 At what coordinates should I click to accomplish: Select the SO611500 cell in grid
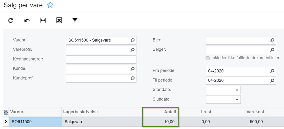point(35,122)
